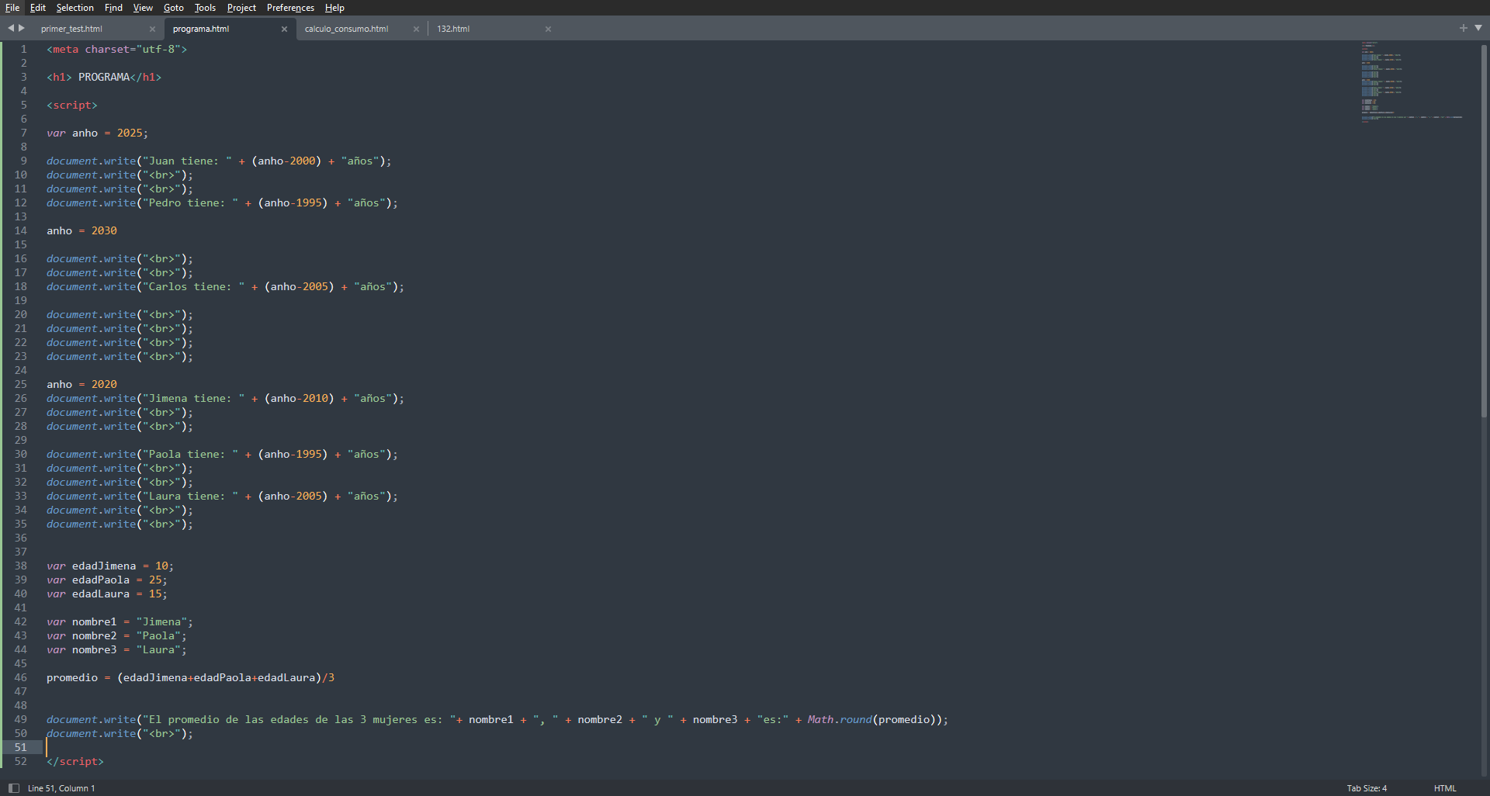Image resolution: width=1490 pixels, height=796 pixels.
Task: Click the 'var edadPaola = 25;' line
Action: click(x=107, y=580)
